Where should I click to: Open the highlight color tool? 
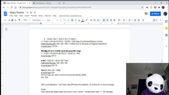86,20
